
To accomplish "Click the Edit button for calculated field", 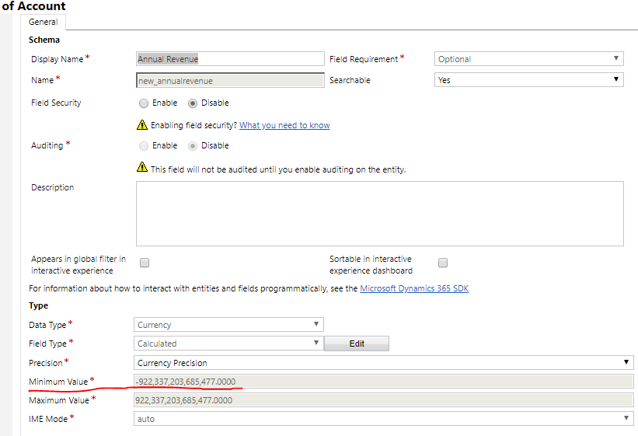I will click(357, 344).
